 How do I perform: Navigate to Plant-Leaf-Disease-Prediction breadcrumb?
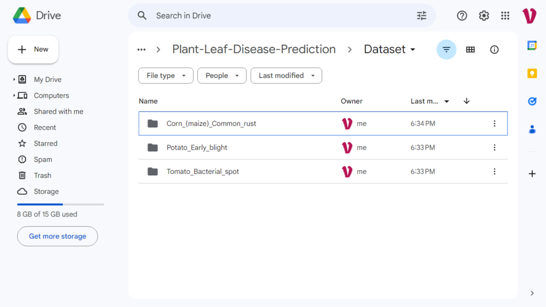254,50
